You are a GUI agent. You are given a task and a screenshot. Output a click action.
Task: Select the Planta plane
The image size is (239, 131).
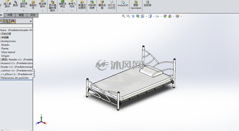pyautogui.click(x=5, y=49)
